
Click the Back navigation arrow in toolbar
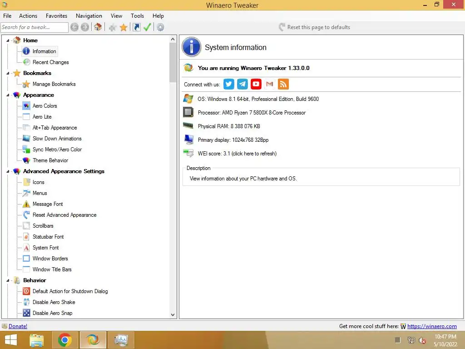click(74, 27)
